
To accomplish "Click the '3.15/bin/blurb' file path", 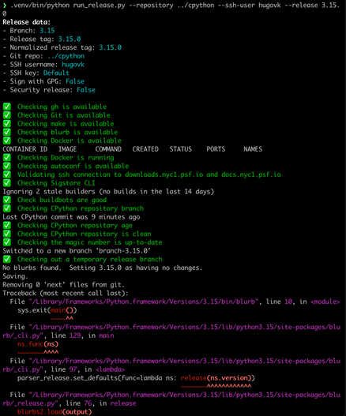I will tap(144, 302).
